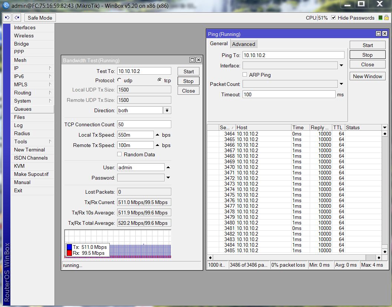Open the Direction dropdown
Image resolution: width=392 pixels, height=307 pixels.
click(x=167, y=110)
